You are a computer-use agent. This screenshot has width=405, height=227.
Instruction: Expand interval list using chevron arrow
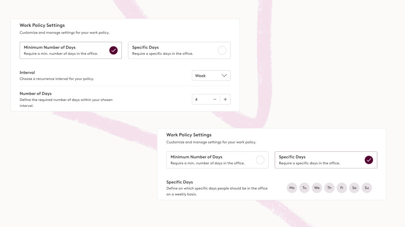point(225,76)
